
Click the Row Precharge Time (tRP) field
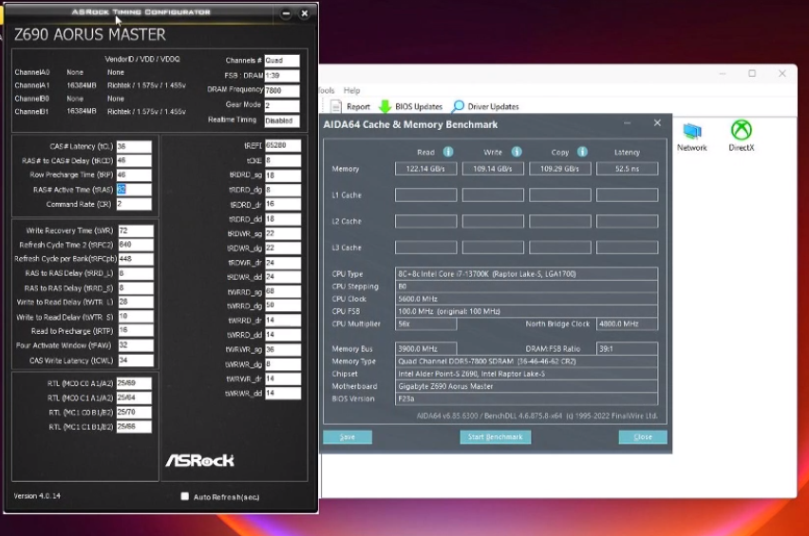[134, 176]
